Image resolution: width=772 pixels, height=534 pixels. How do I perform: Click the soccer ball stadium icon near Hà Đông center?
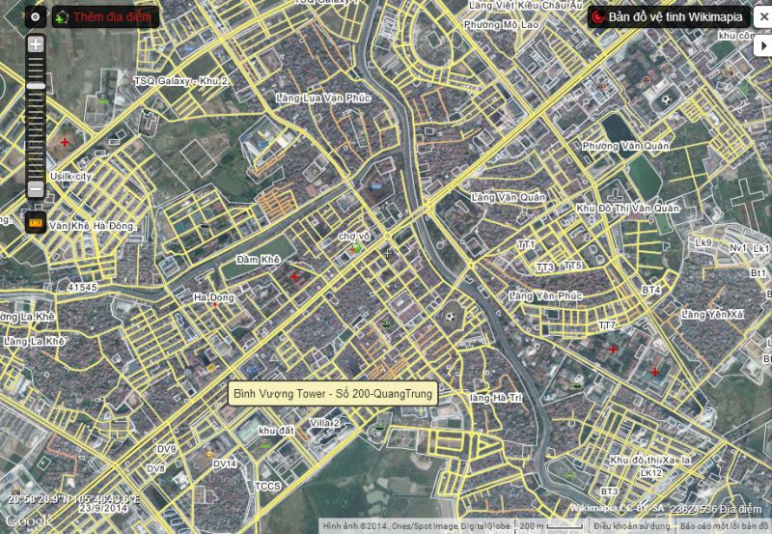click(450, 315)
